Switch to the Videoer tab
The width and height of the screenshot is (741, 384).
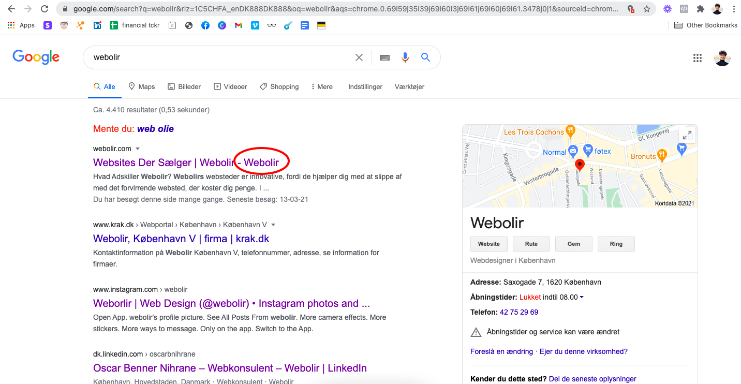pyautogui.click(x=230, y=86)
